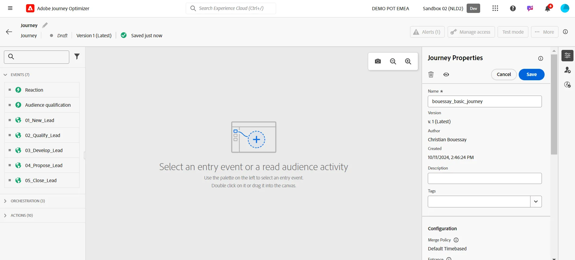575x260 pixels.
Task: Open the clock checkmark side panel icon
Action: click(x=567, y=85)
